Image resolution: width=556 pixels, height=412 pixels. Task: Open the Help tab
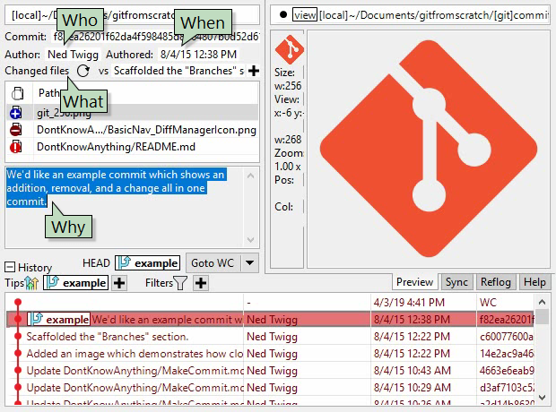click(x=534, y=282)
